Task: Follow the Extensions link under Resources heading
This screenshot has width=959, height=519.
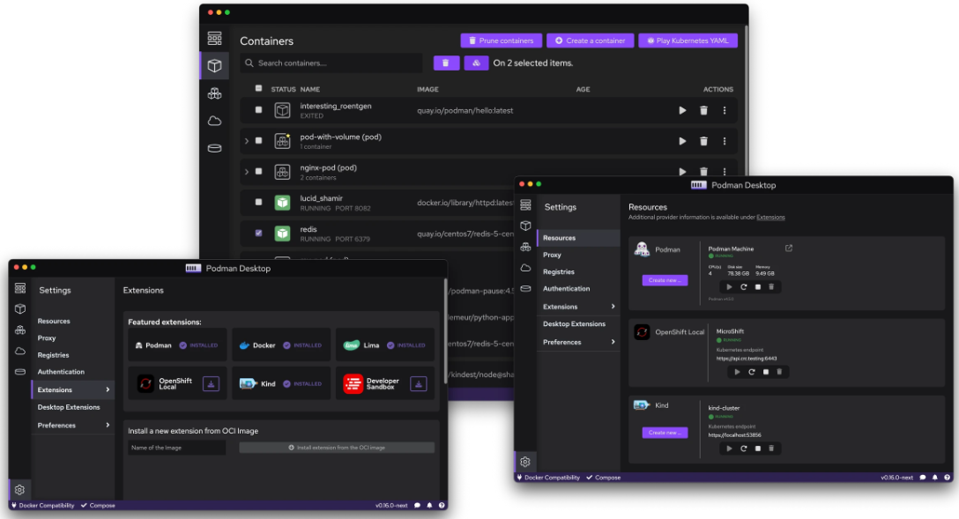Action: tap(770, 217)
